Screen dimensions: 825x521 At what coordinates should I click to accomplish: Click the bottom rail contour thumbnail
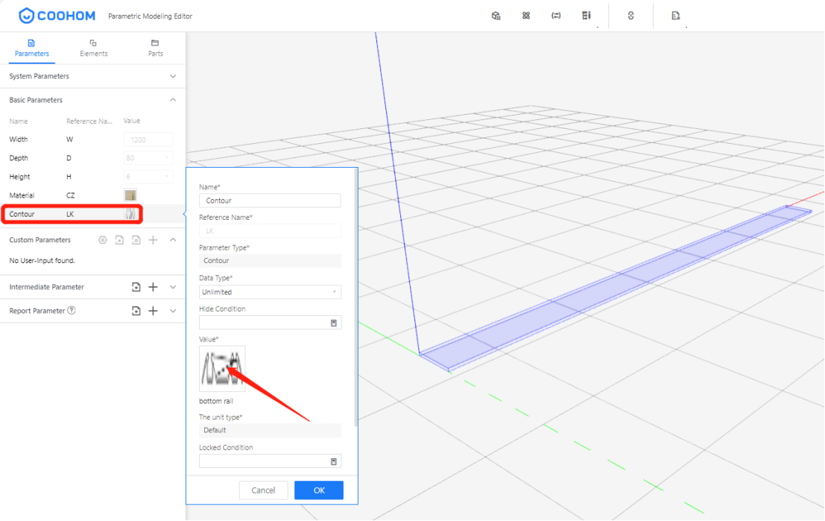[222, 368]
